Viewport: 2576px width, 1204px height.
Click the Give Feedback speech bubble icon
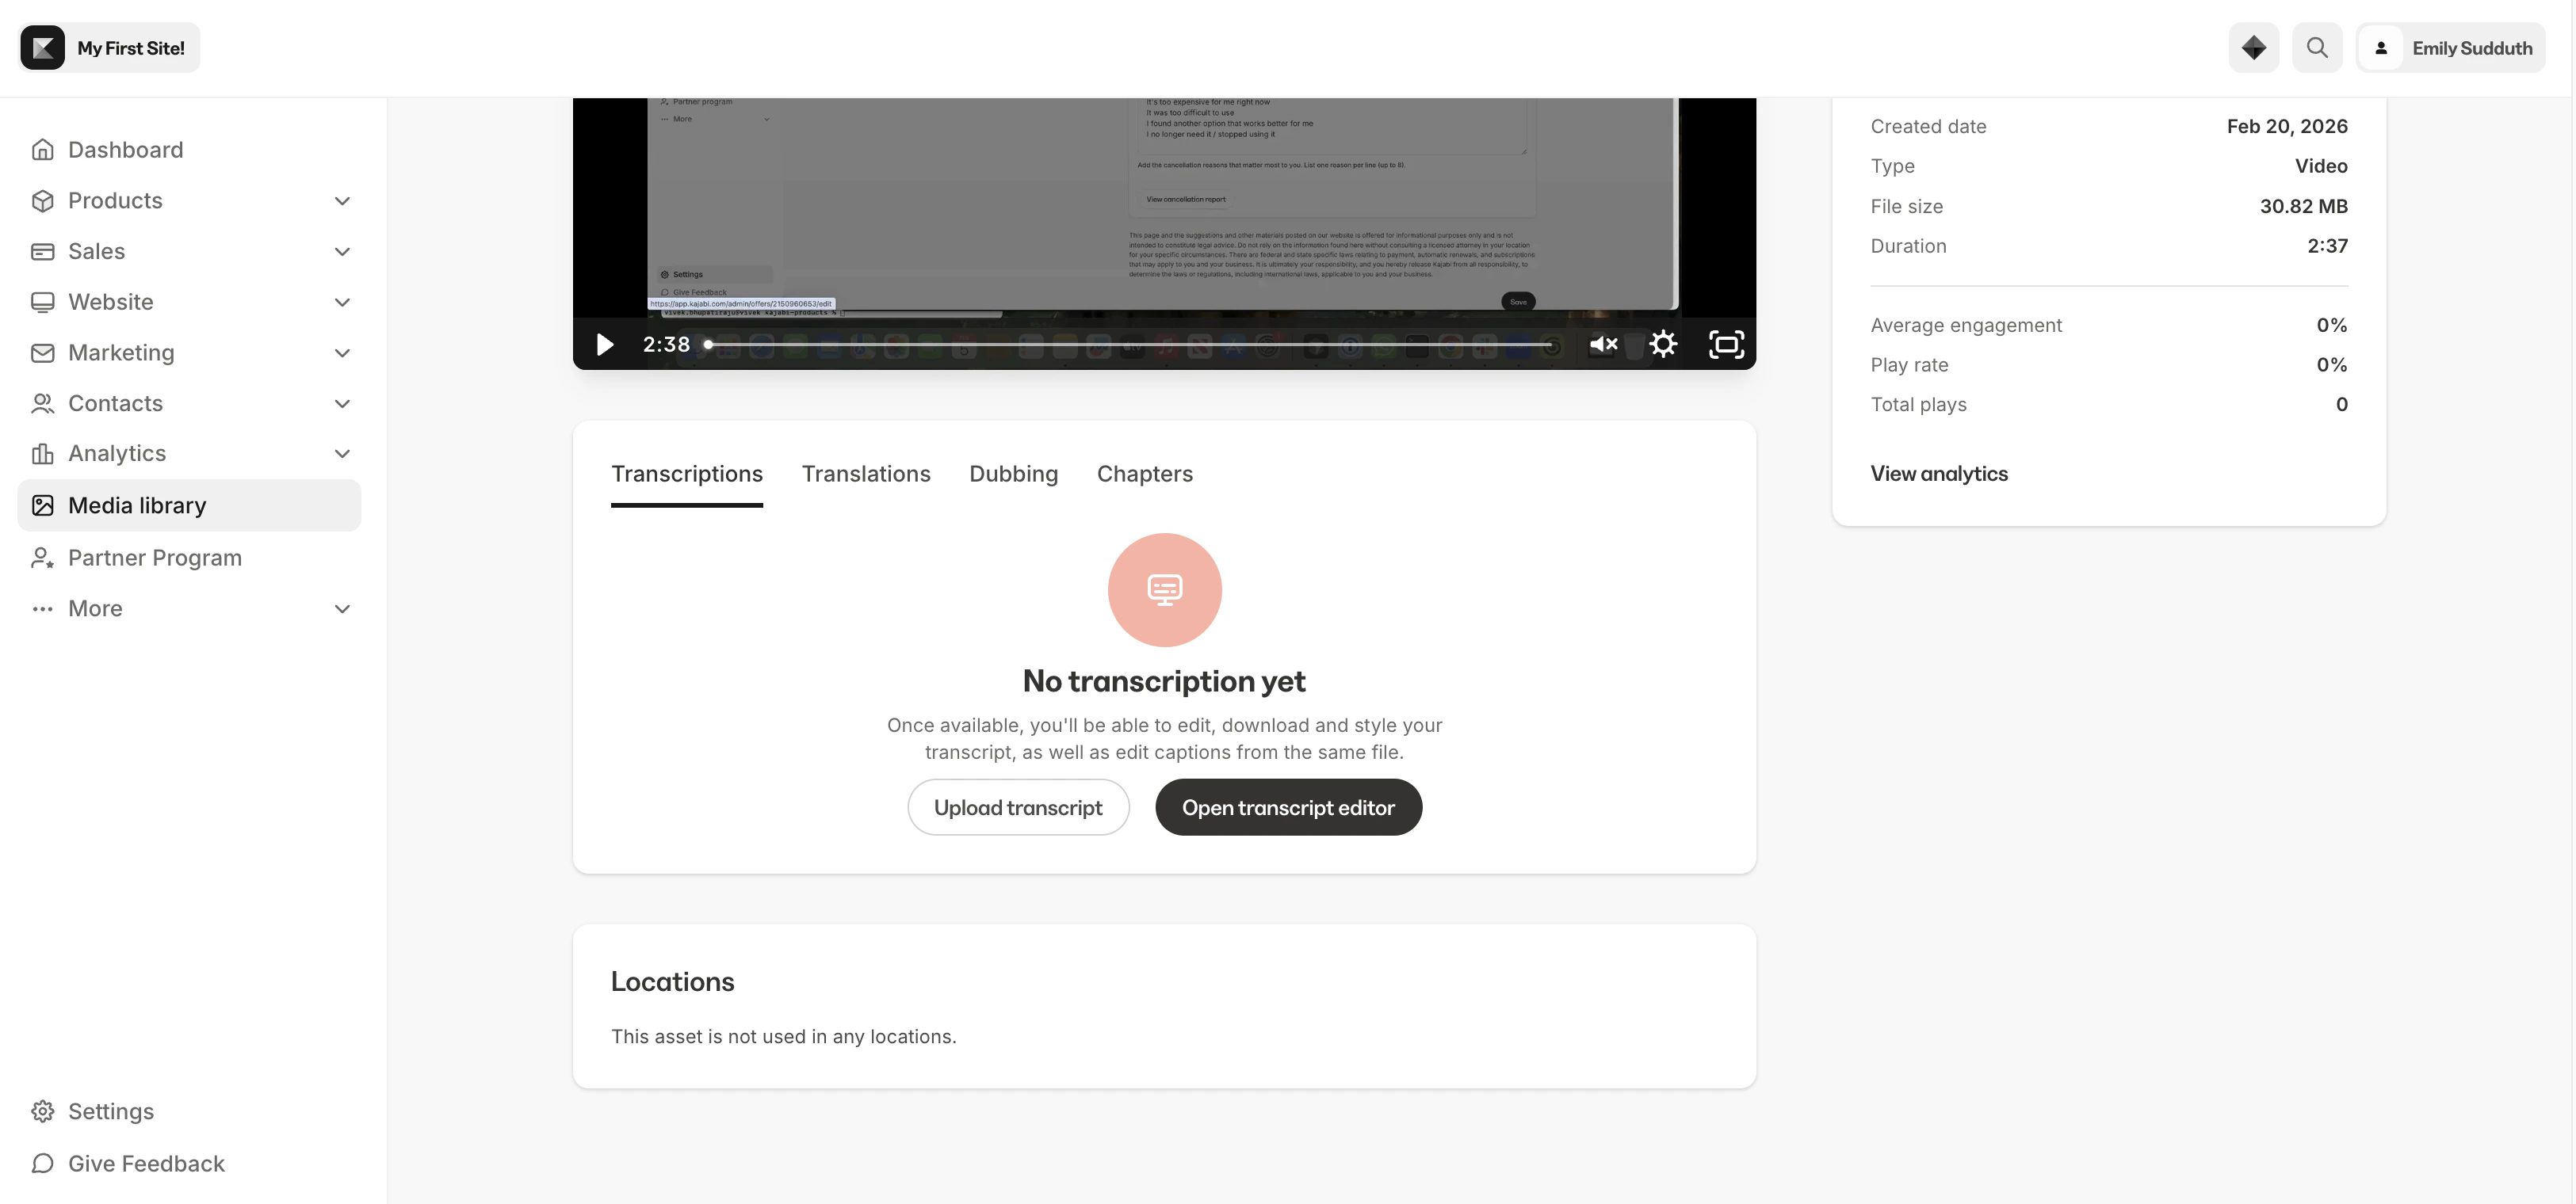click(42, 1164)
